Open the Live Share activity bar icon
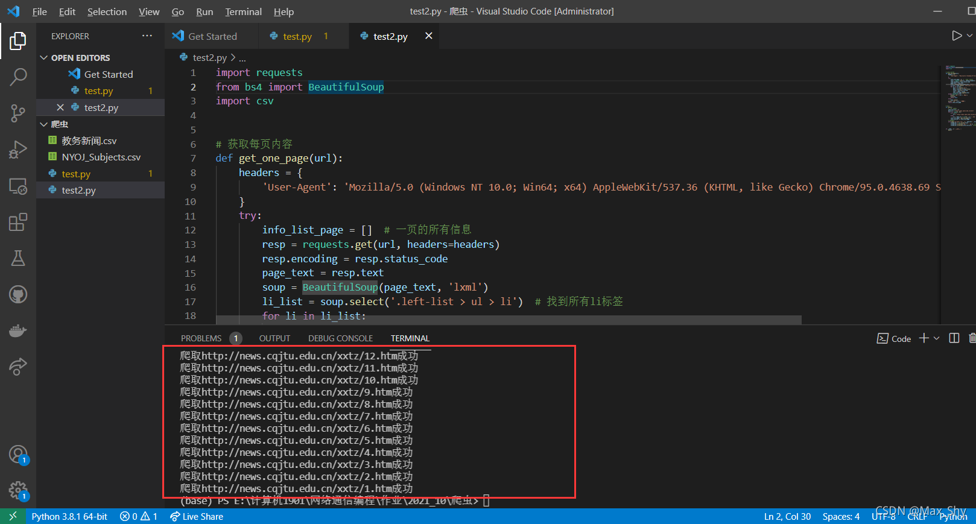 18,367
